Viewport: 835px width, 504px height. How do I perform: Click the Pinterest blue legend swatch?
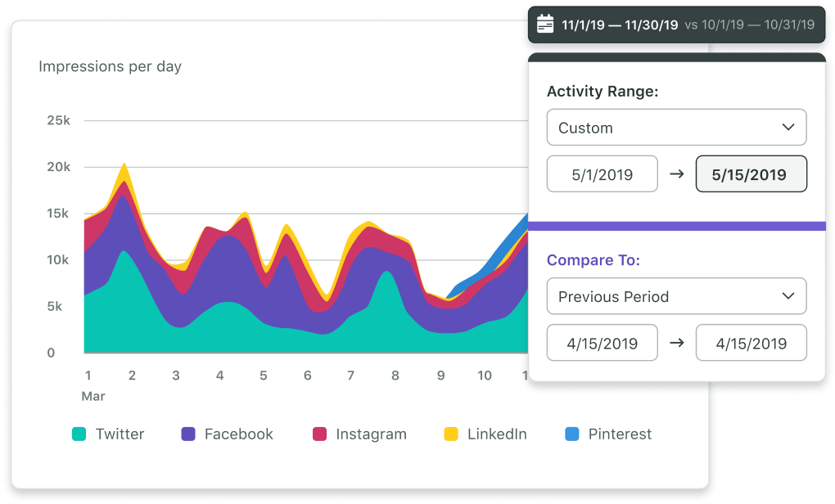point(572,434)
